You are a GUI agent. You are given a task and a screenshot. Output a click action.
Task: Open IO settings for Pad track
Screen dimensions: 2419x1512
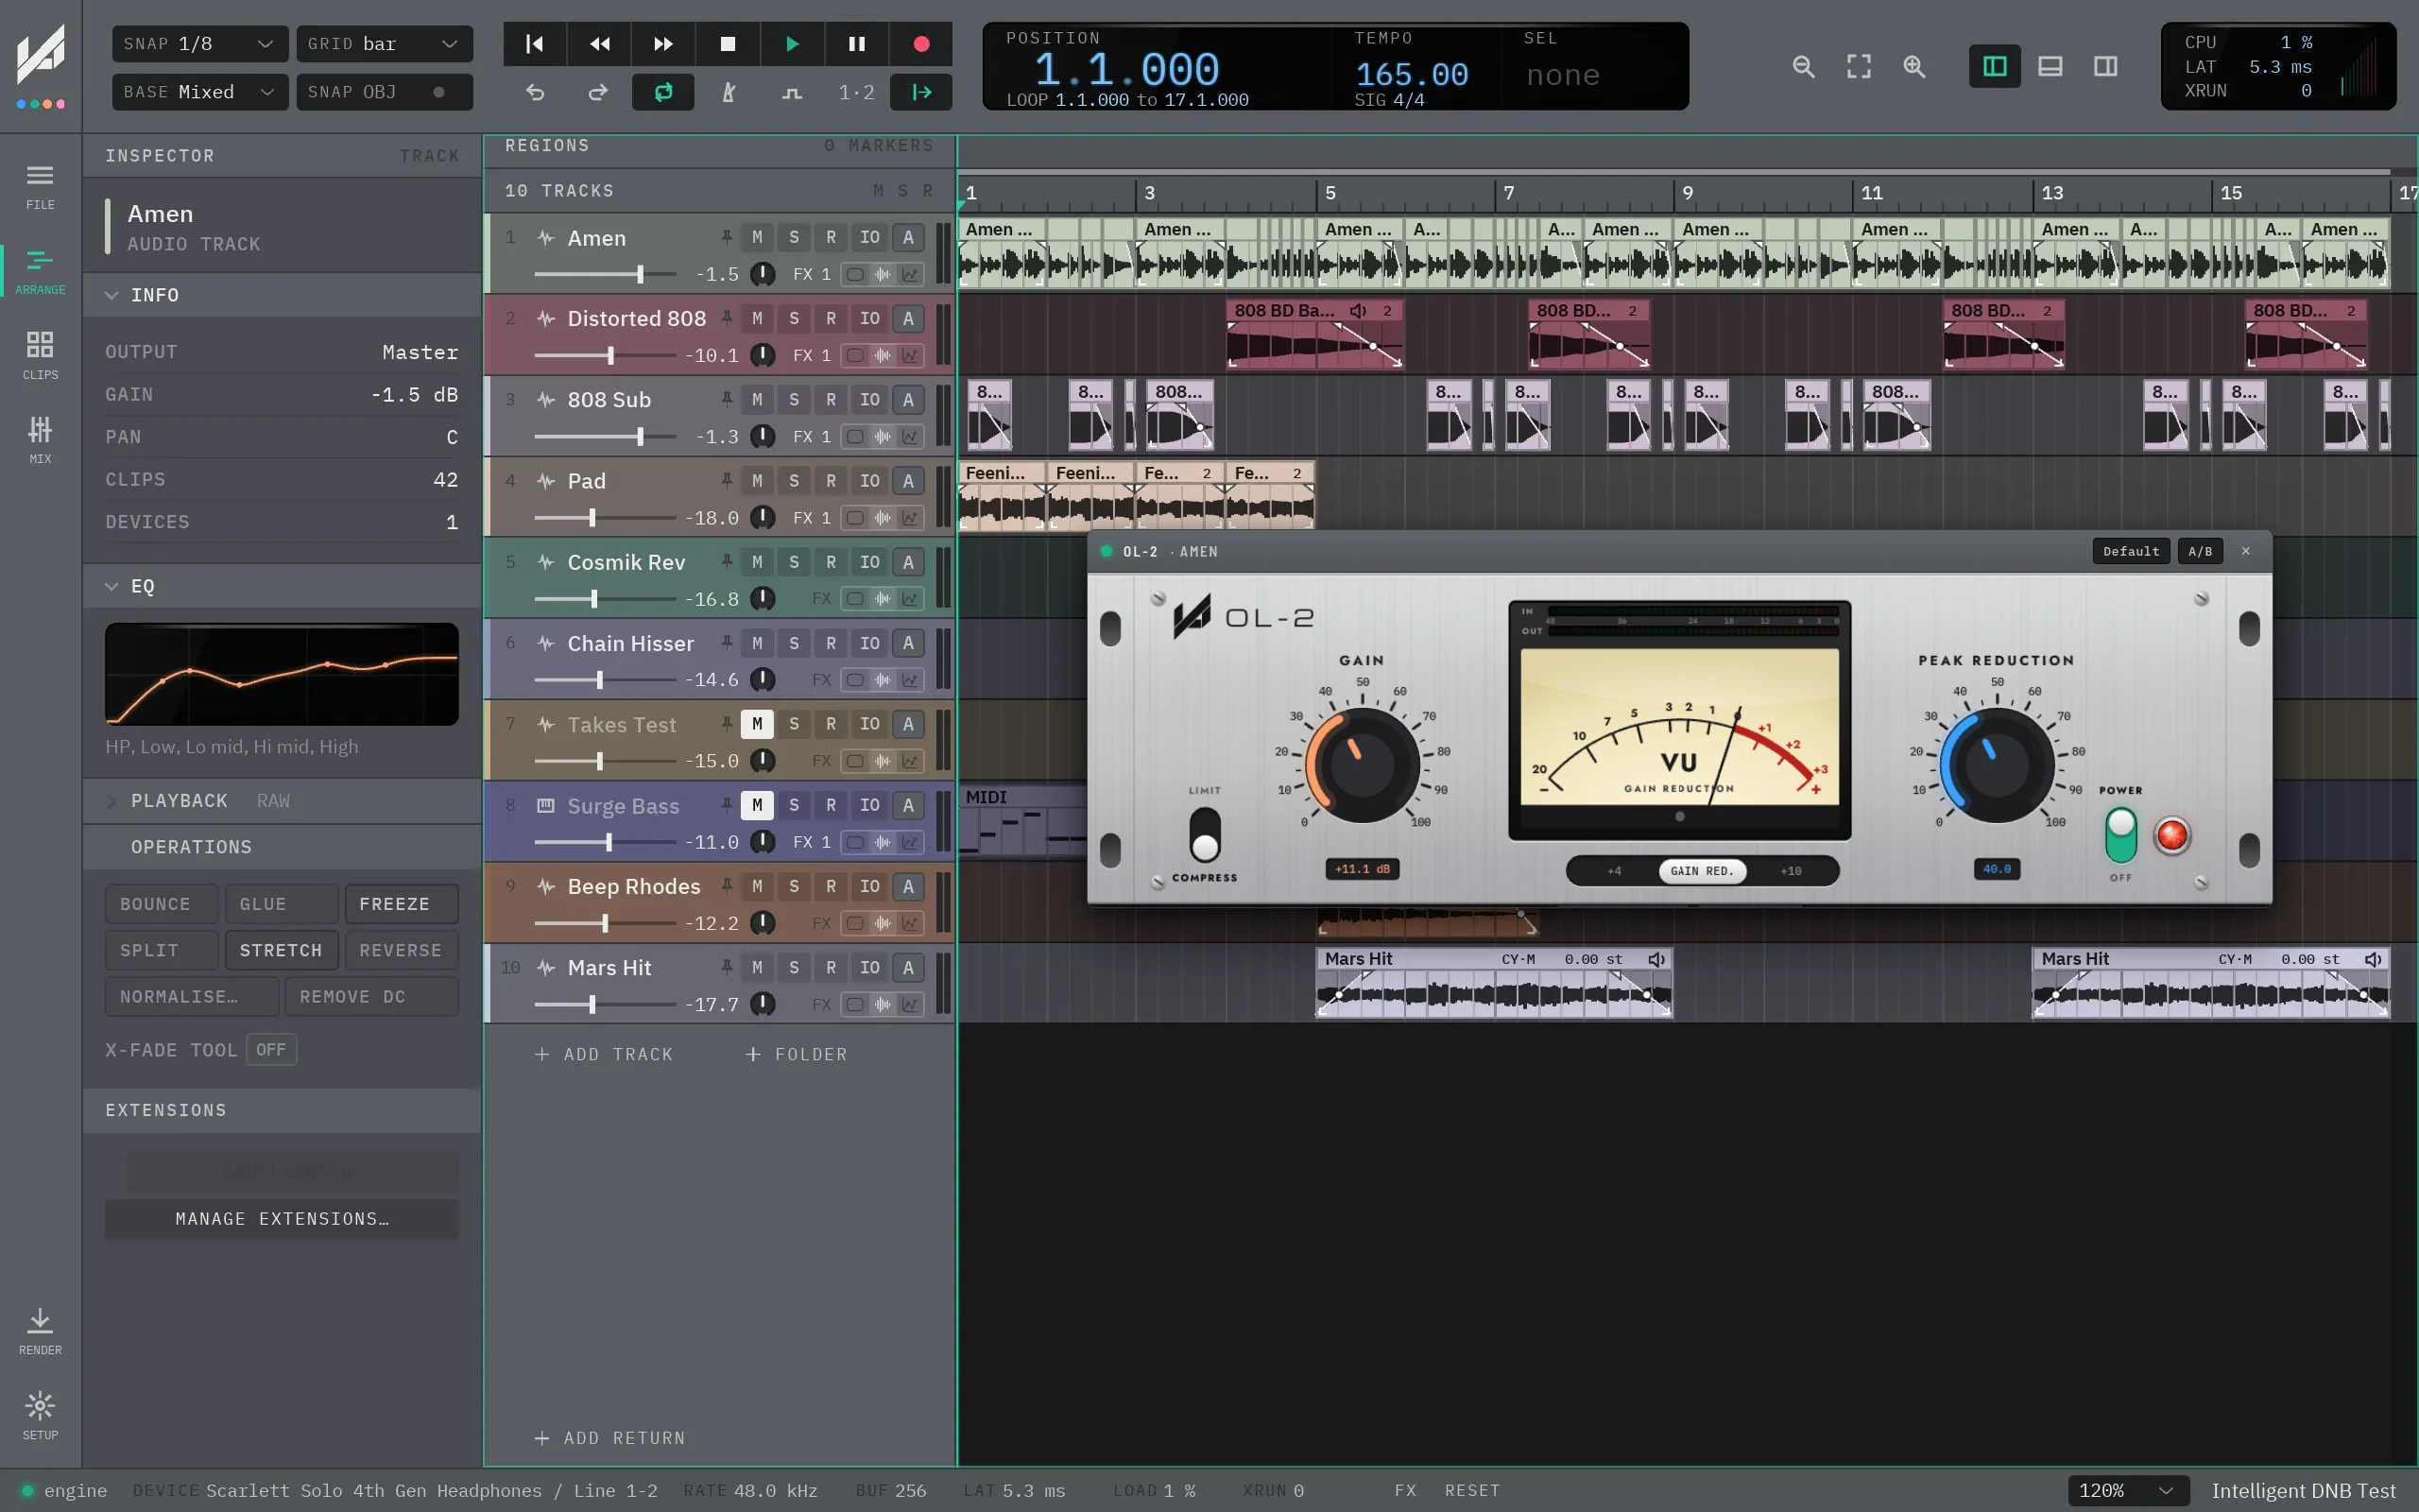click(869, 480)
